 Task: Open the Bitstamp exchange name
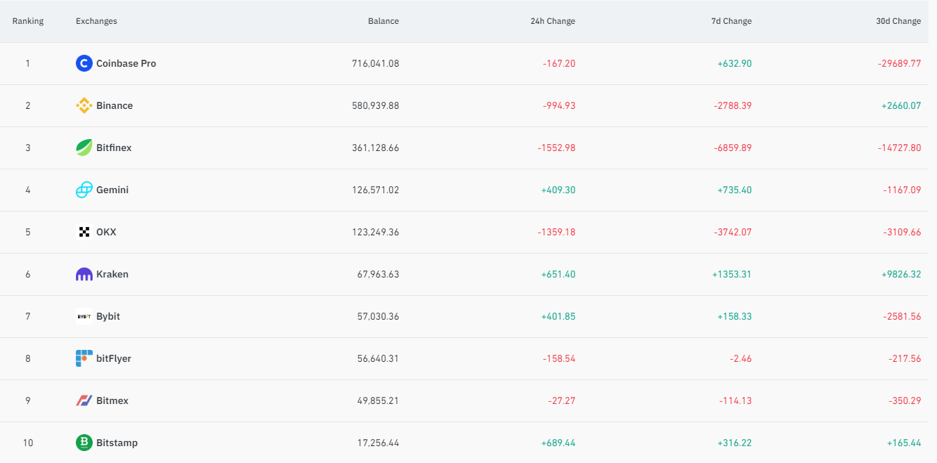click(117, 443)
